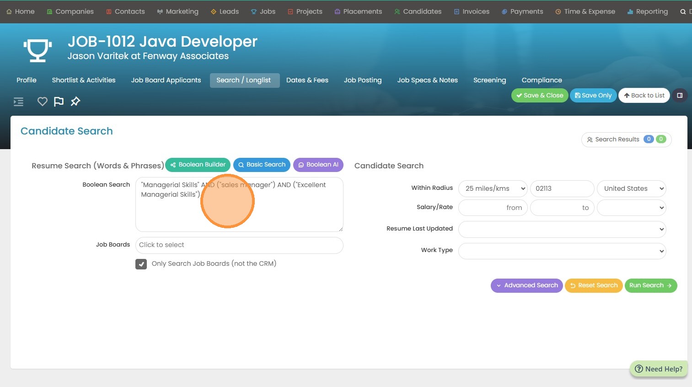Switch to Job Board Applicants tab

(x=166, y=80)
